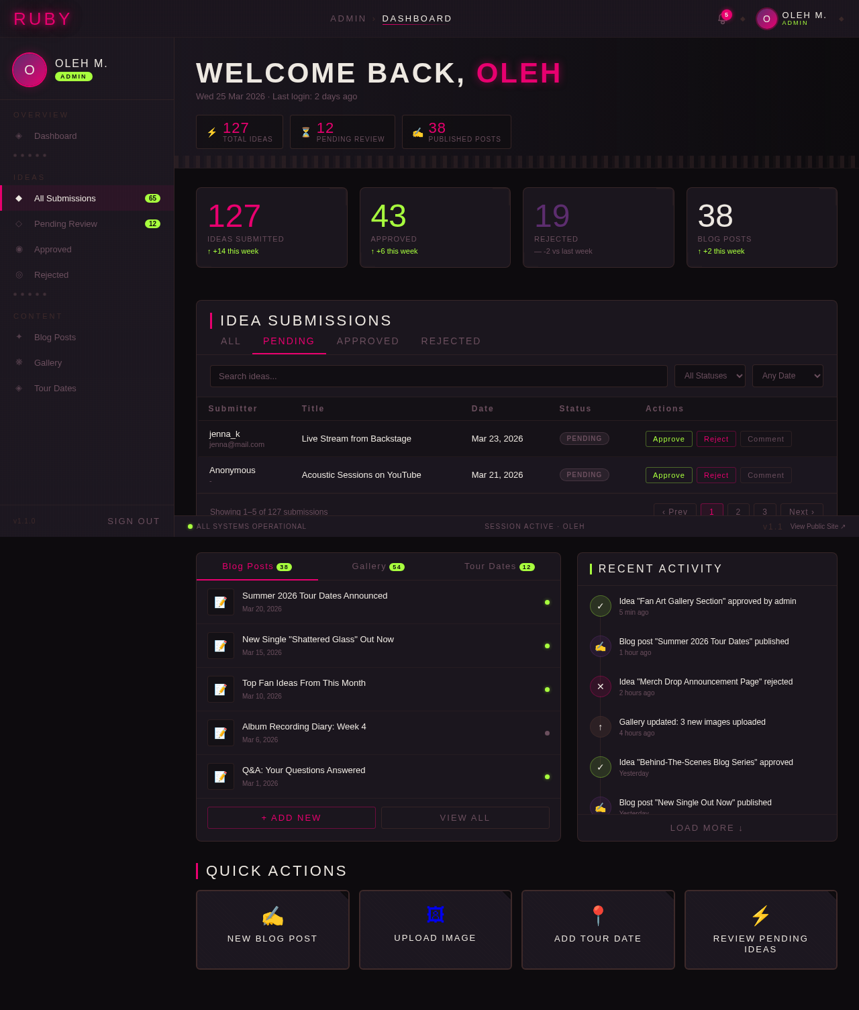Image resolution: width=859 pixels, height=1010 pixels.
Task: Toggle the Approved filter in Ideas sidebar
Action: (x=52, y=249)
